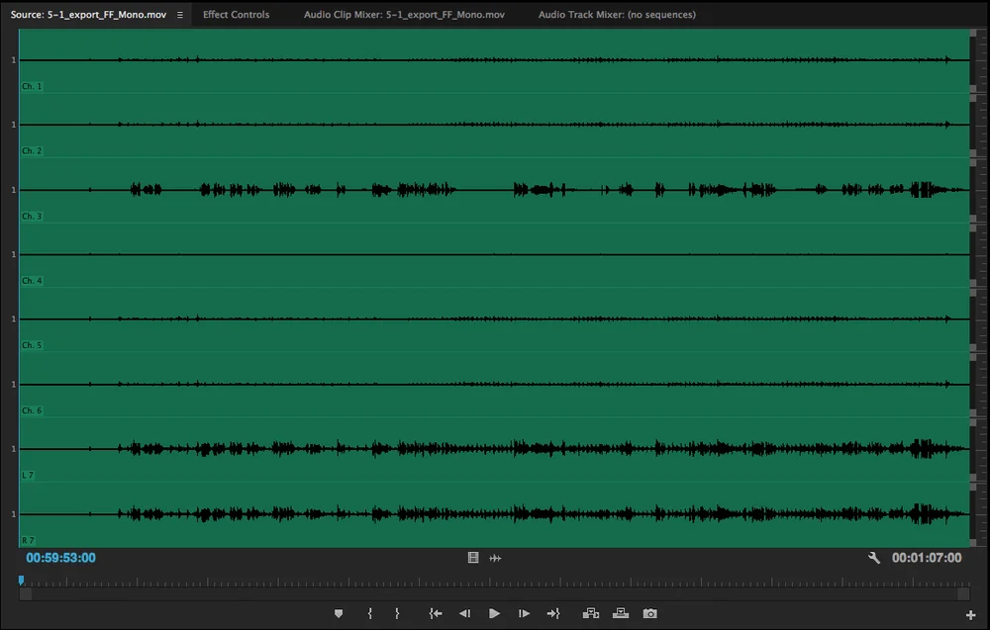Screen dimensions: 990x630
Task: Go to Out point button
Action: tap(553, 613)
